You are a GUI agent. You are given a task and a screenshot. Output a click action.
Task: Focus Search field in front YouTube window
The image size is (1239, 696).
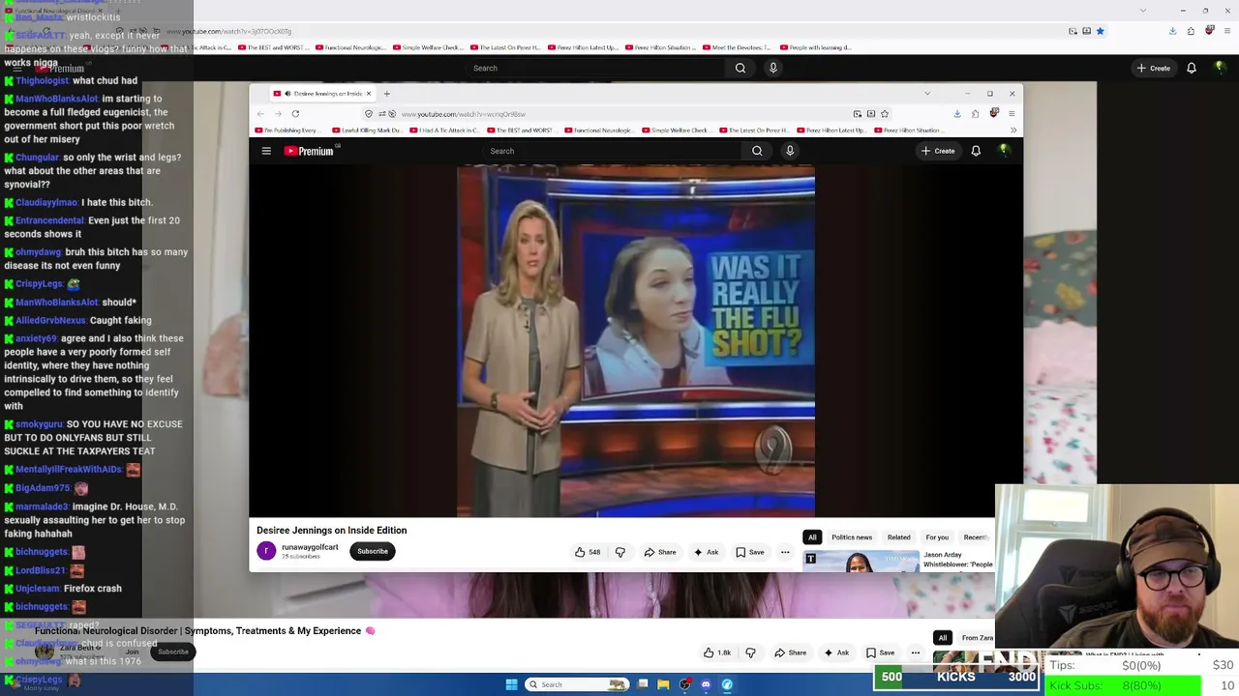(x=612, y=151)
